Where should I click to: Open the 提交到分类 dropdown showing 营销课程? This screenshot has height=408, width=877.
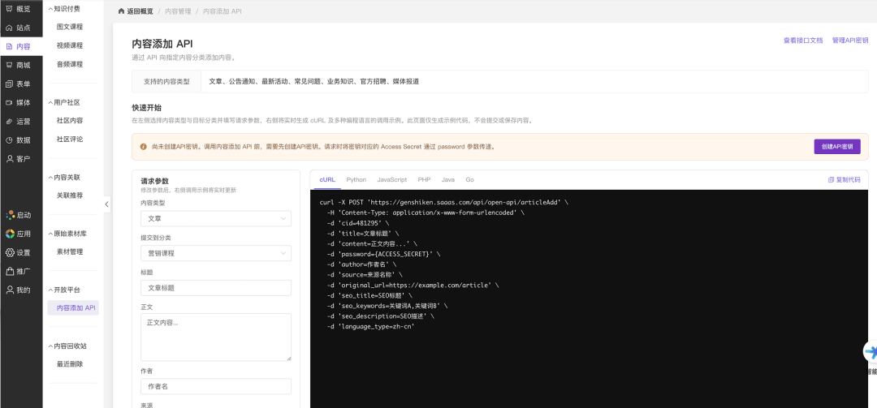coord(216,253)
